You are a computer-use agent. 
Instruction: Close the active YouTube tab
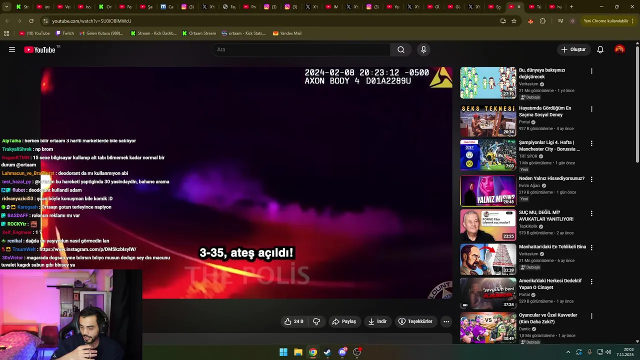point(519,6)
